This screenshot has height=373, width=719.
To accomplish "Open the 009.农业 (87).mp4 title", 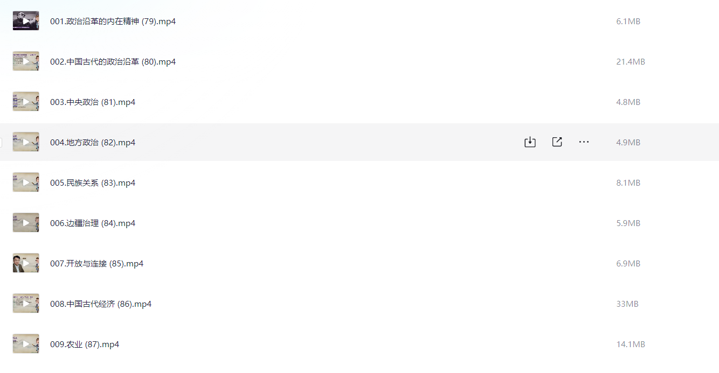I will tap(85, 344).
